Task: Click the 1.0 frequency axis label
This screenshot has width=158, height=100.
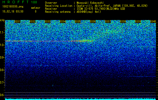Action: [x=2, y=45]
